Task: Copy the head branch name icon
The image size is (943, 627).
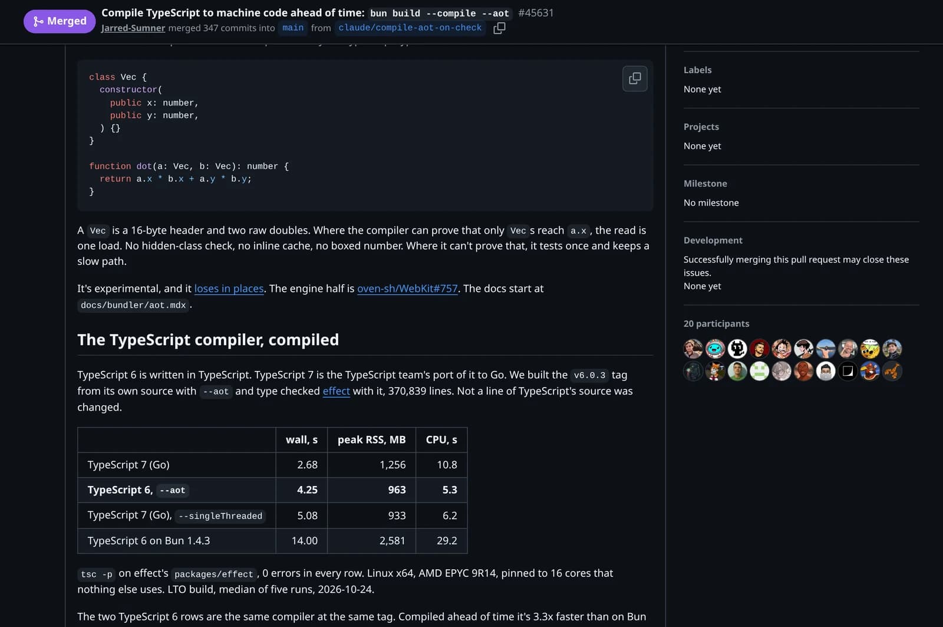Action: 499,28
